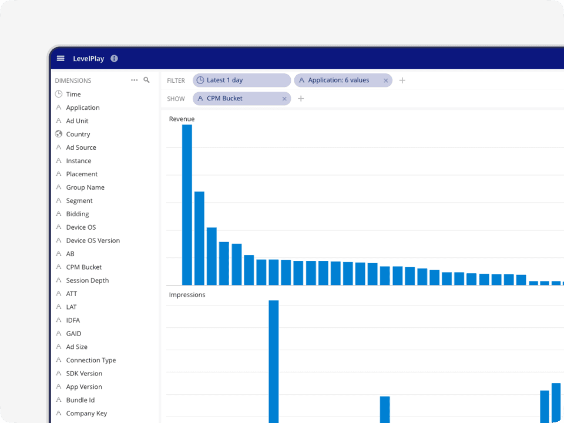Remove the Application: 6 values filter
This screenshot has width=564, height=423.
click(x=385, y=80)
